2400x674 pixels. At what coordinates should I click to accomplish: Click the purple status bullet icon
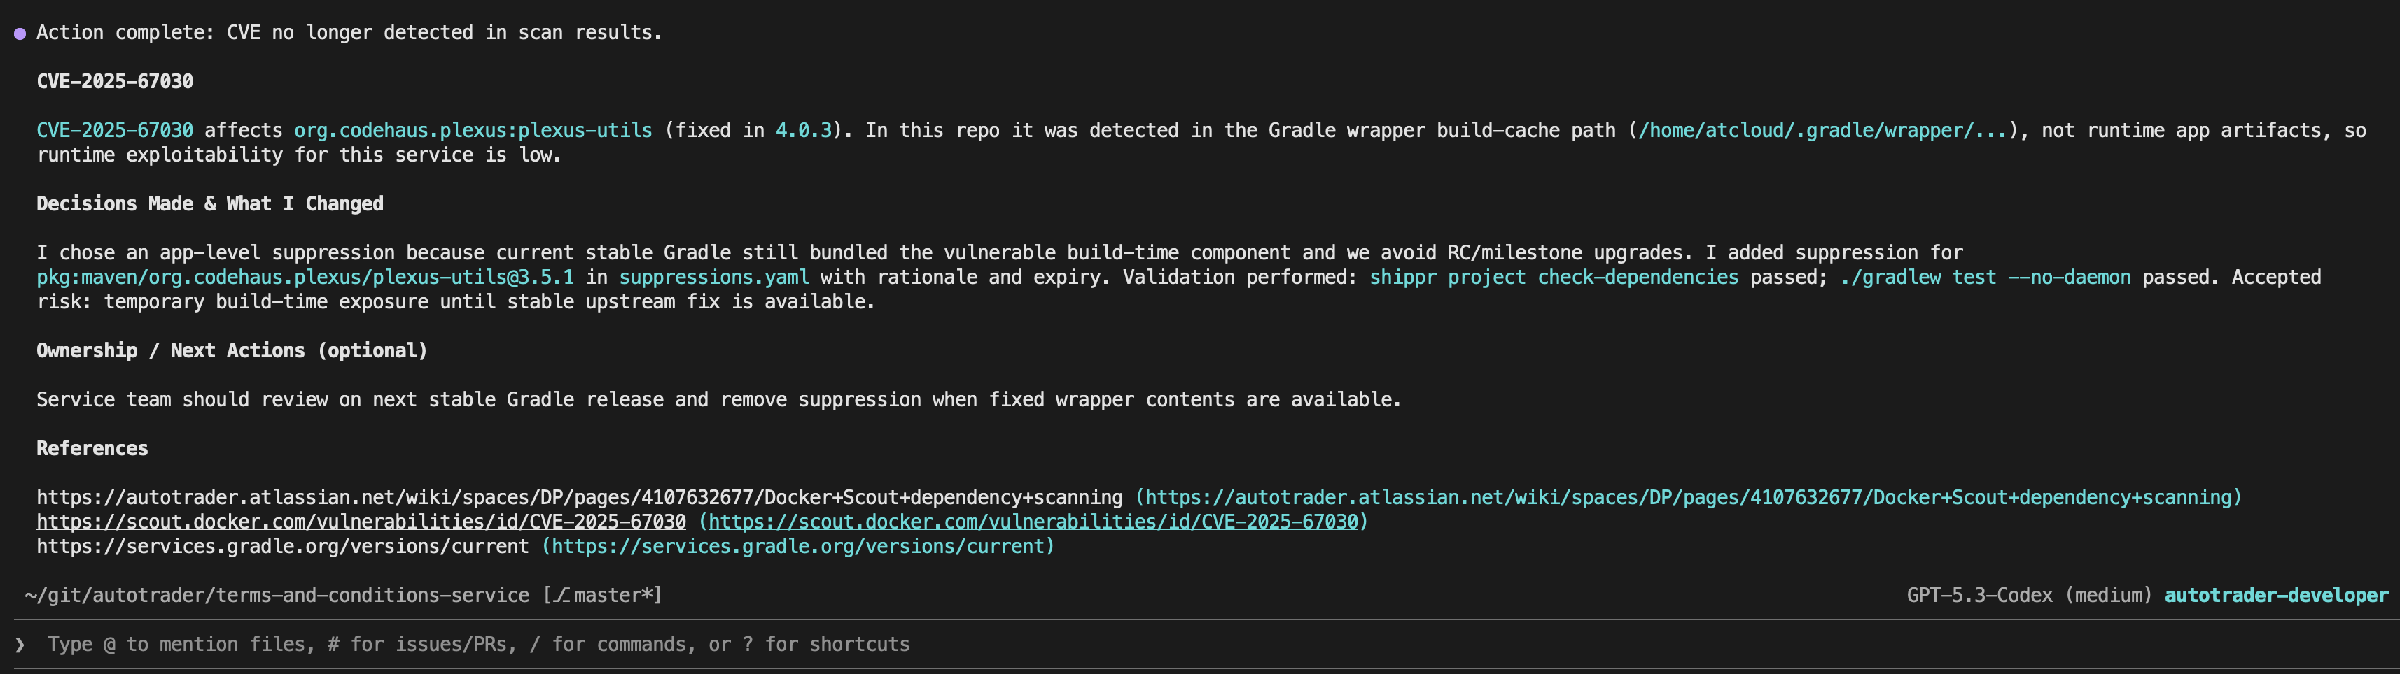(x=20, y=34)
